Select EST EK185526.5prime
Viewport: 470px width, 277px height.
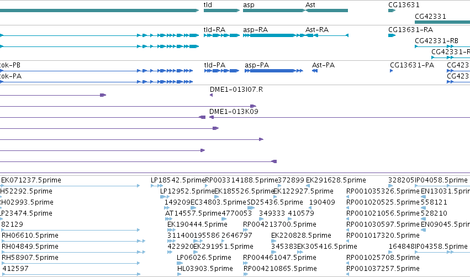[x=244, y=191]
